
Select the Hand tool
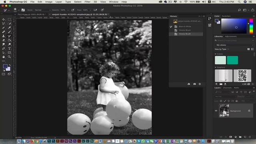[x=4, y=57]
